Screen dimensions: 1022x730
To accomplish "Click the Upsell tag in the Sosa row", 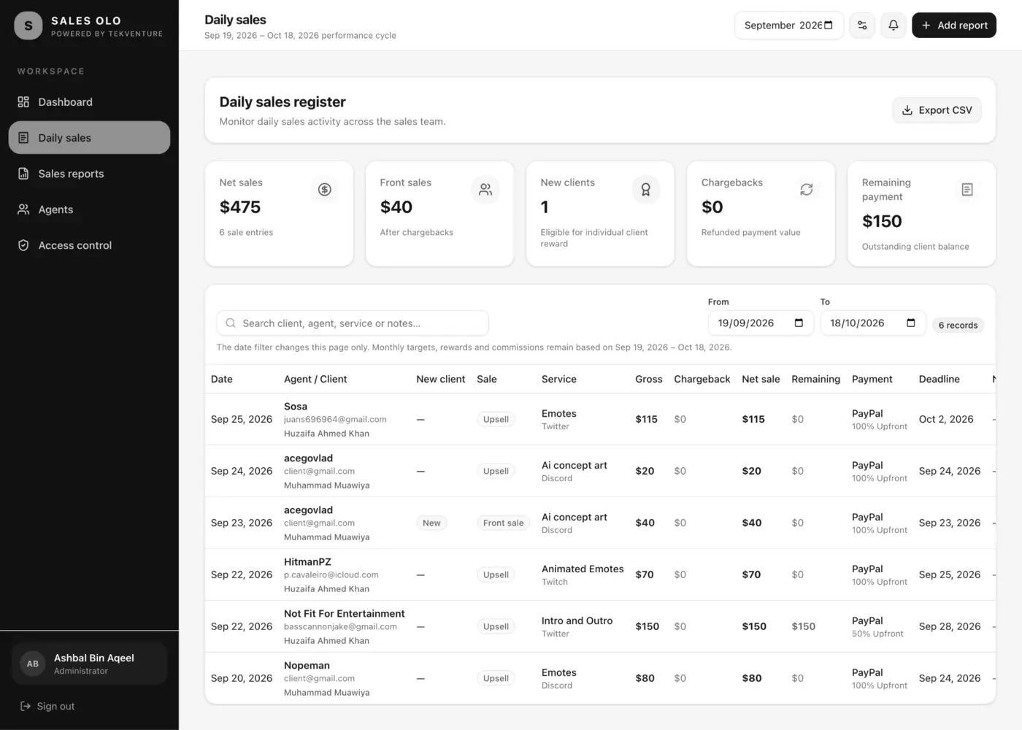I will 496,419.
